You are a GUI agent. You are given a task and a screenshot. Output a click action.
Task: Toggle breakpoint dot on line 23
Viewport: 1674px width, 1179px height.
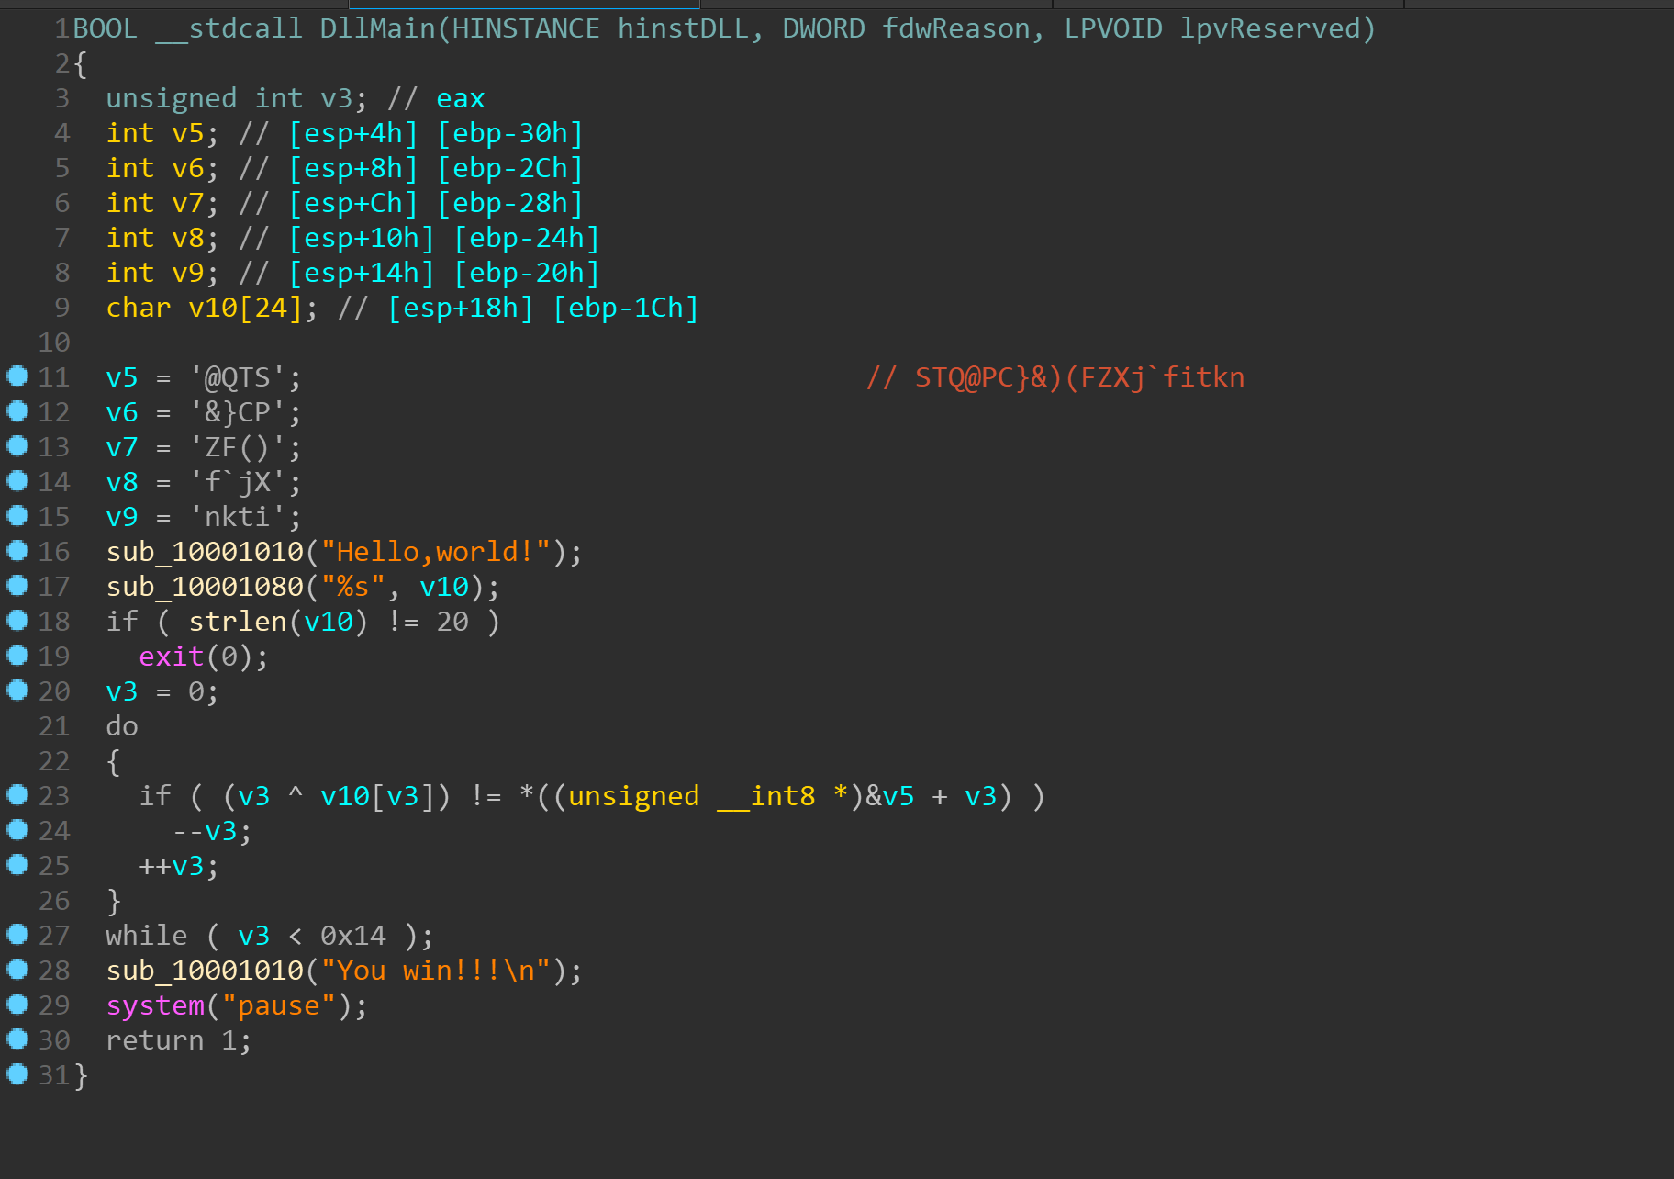[x=17, y=794]
